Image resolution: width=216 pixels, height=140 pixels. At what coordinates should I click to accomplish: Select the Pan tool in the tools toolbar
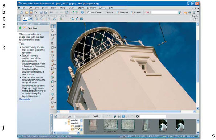pyautogui.click(x=52, y=26)
